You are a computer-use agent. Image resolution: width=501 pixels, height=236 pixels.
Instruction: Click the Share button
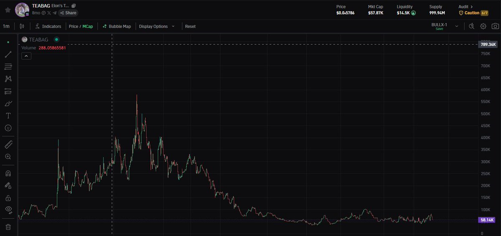68,13
